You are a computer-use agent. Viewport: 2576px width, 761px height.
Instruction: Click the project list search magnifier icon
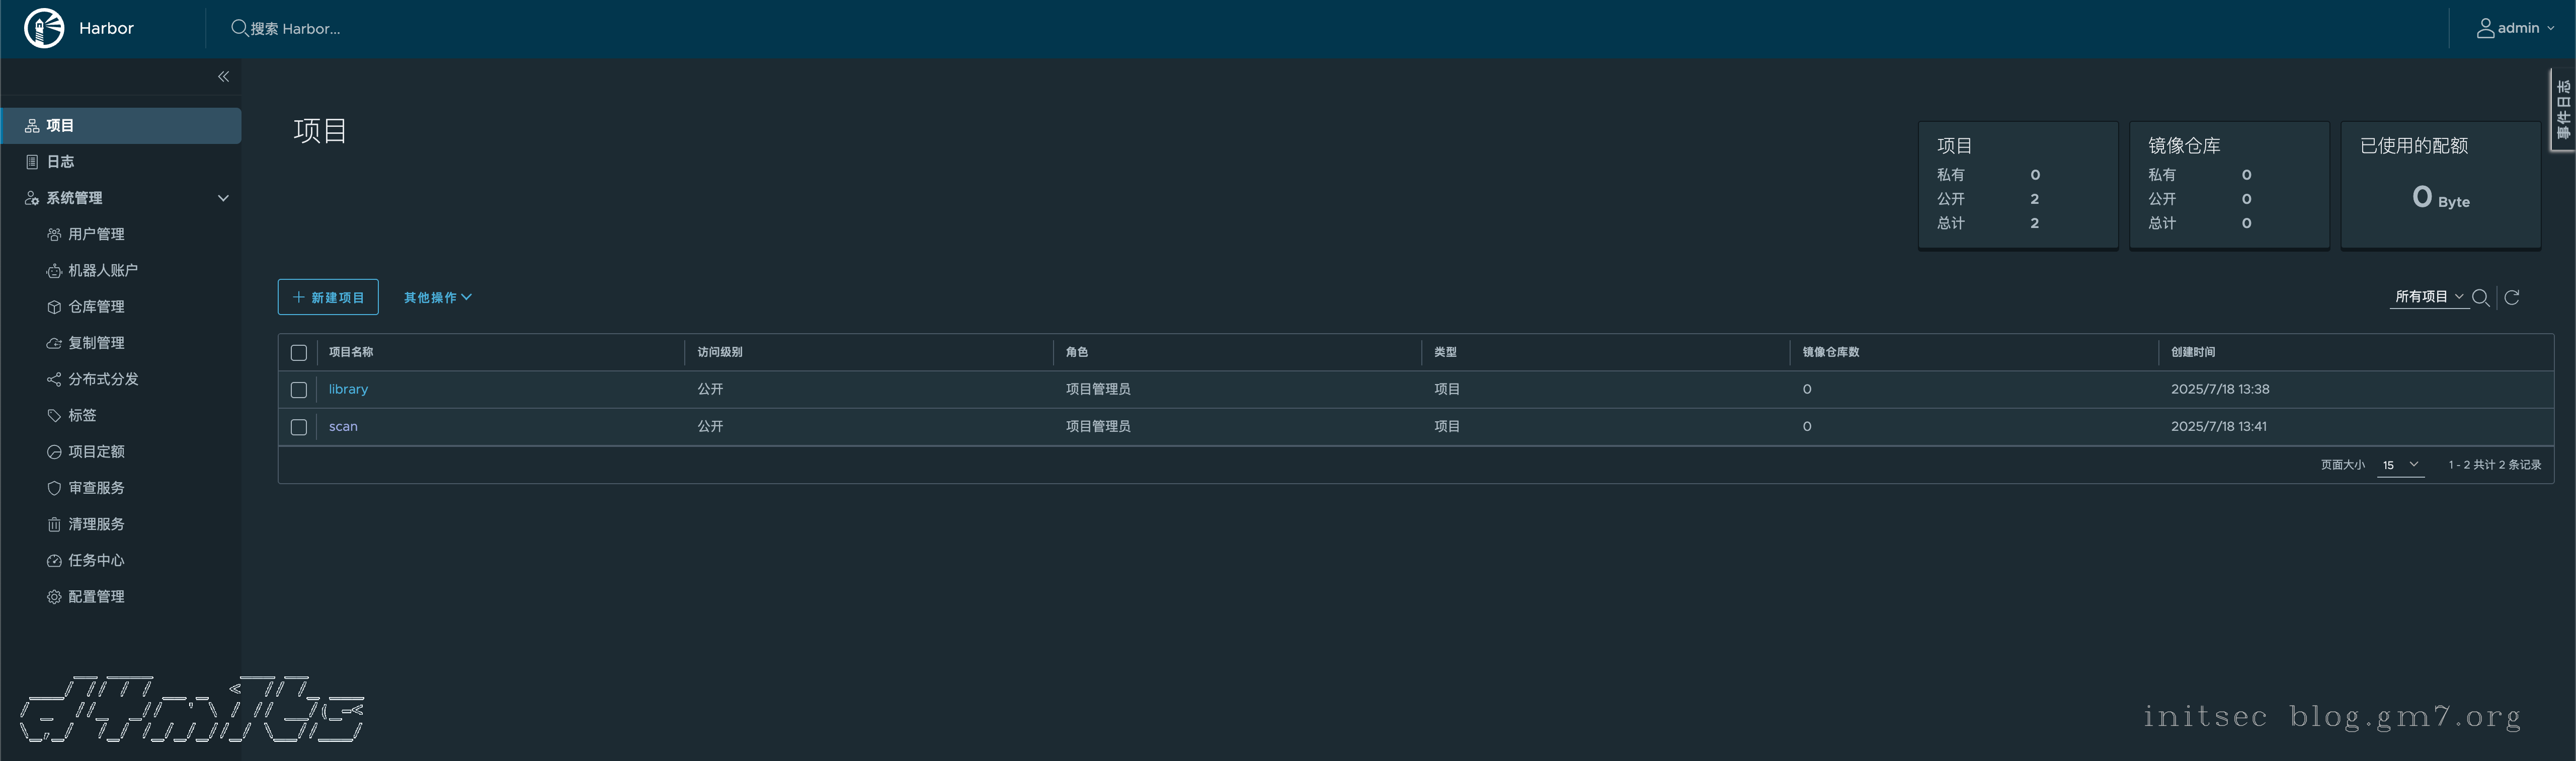(2480, 297)
